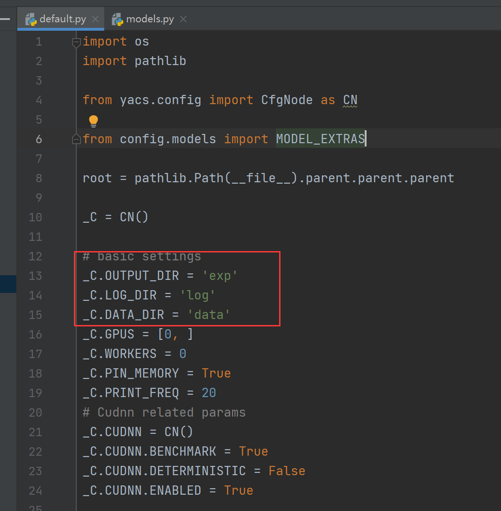This screenshot has width=501, height=511.
Task: Click the 'data' string value
Action: click(209, 315)
